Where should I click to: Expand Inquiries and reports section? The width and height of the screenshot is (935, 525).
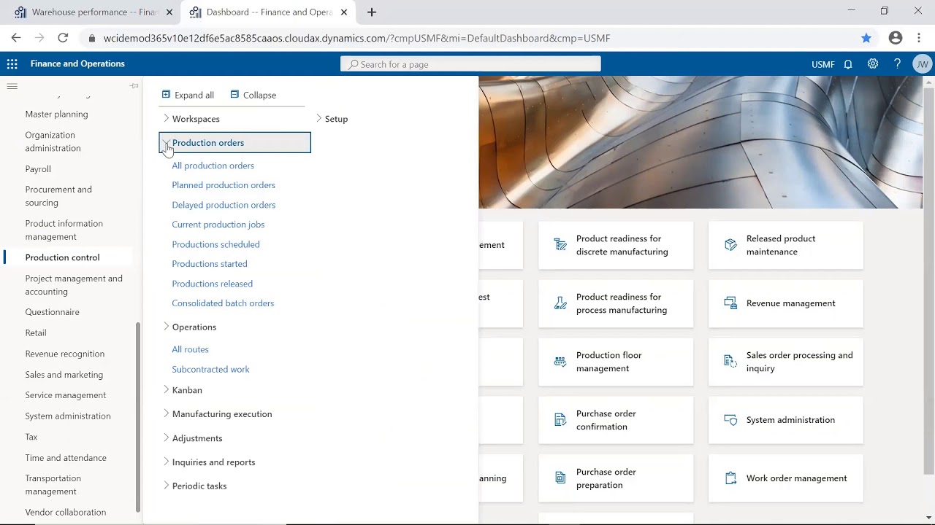click(x=166, y=462)
